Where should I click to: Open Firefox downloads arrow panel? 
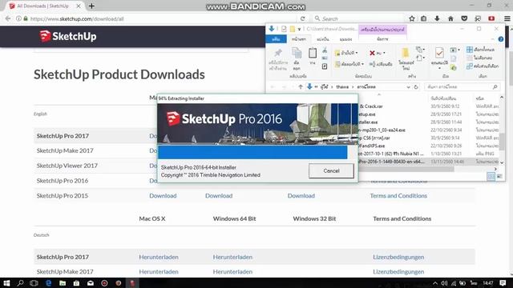(x=437, y=18)
